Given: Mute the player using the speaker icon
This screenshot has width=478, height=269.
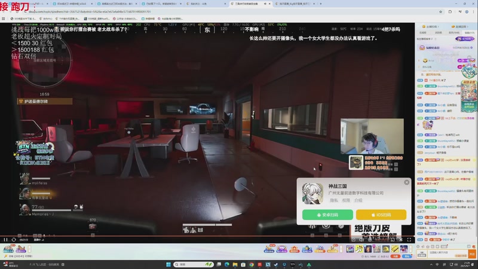Looking at the screenshot, I should 361,240.
